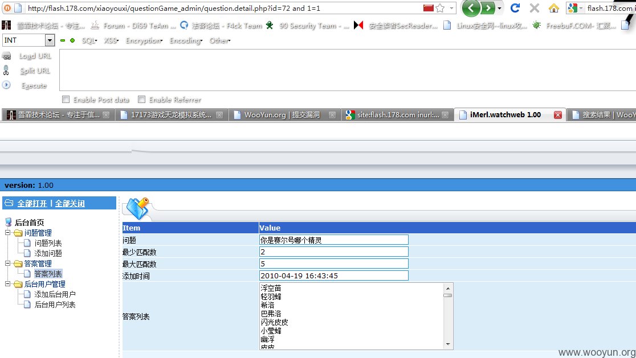Click the HackBar Execute play icon
The height and width of the screenshot is (358, 636).
(x=6, y=85)
